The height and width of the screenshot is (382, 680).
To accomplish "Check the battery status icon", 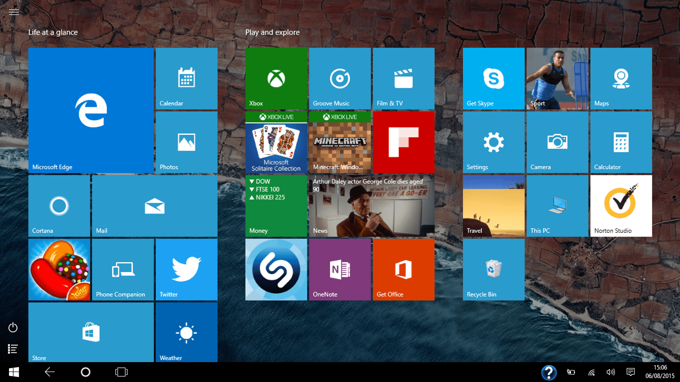I will 571,372.
